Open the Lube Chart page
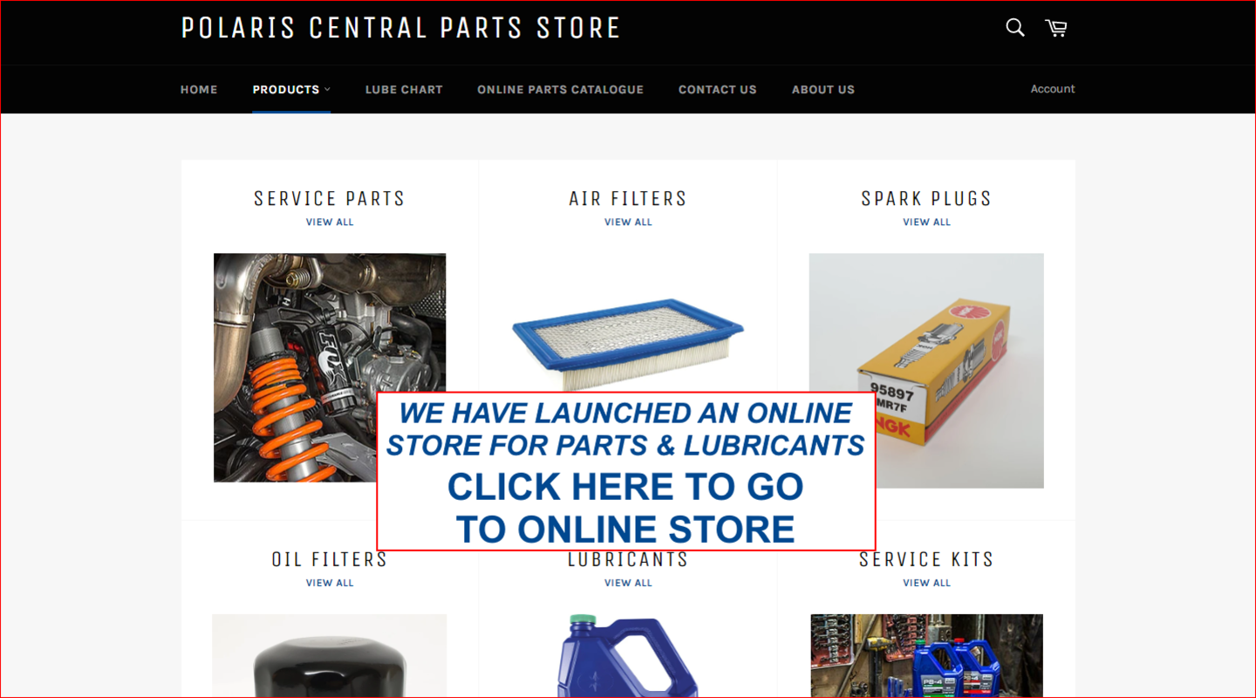The image size is (1256, 698). coord(404,89)
